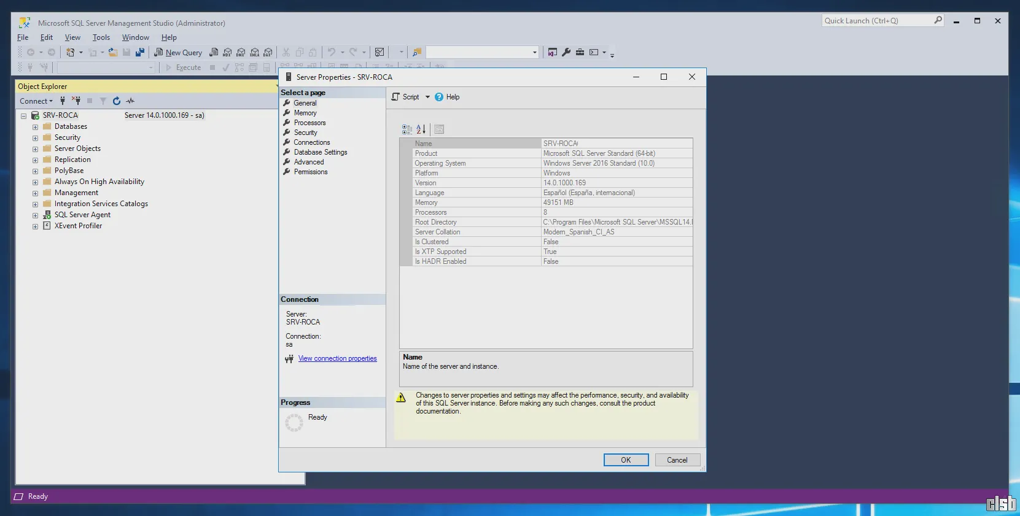Screen dimensions: 1020x516
Task: Click the New Item toolbar icon
Action: click(71, 52)
